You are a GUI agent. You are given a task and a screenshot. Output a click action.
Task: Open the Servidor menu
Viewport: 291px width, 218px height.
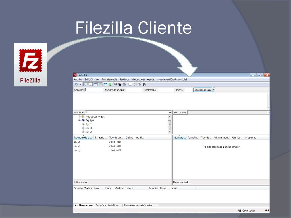click(124, 79)
